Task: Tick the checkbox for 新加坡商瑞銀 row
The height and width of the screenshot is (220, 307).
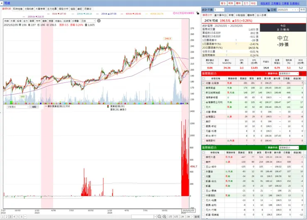Action: point(203,92)
